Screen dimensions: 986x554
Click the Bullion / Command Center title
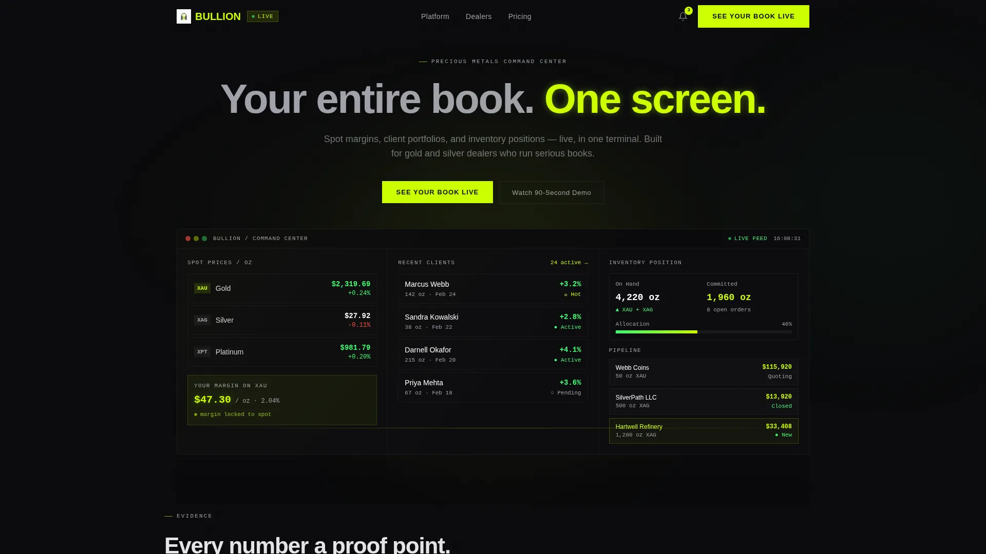[x=260, y=239]
